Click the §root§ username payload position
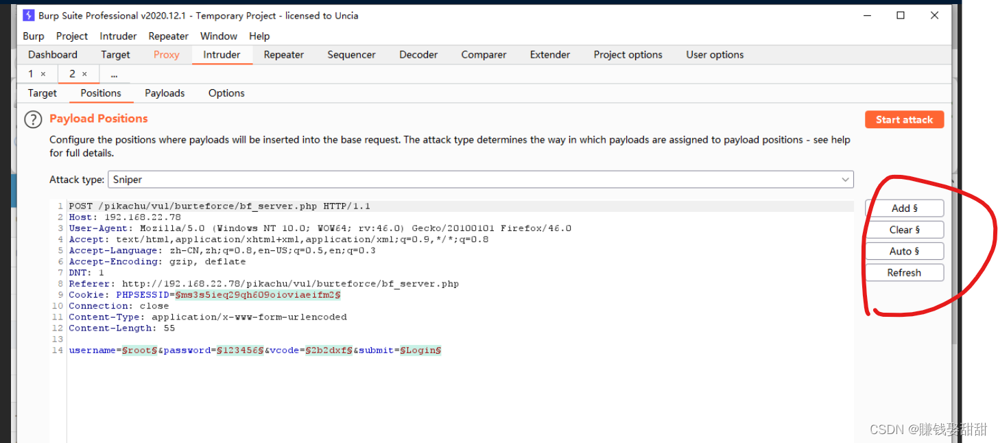The height and width of the screenshot is (443, 998). coord(140,350)
